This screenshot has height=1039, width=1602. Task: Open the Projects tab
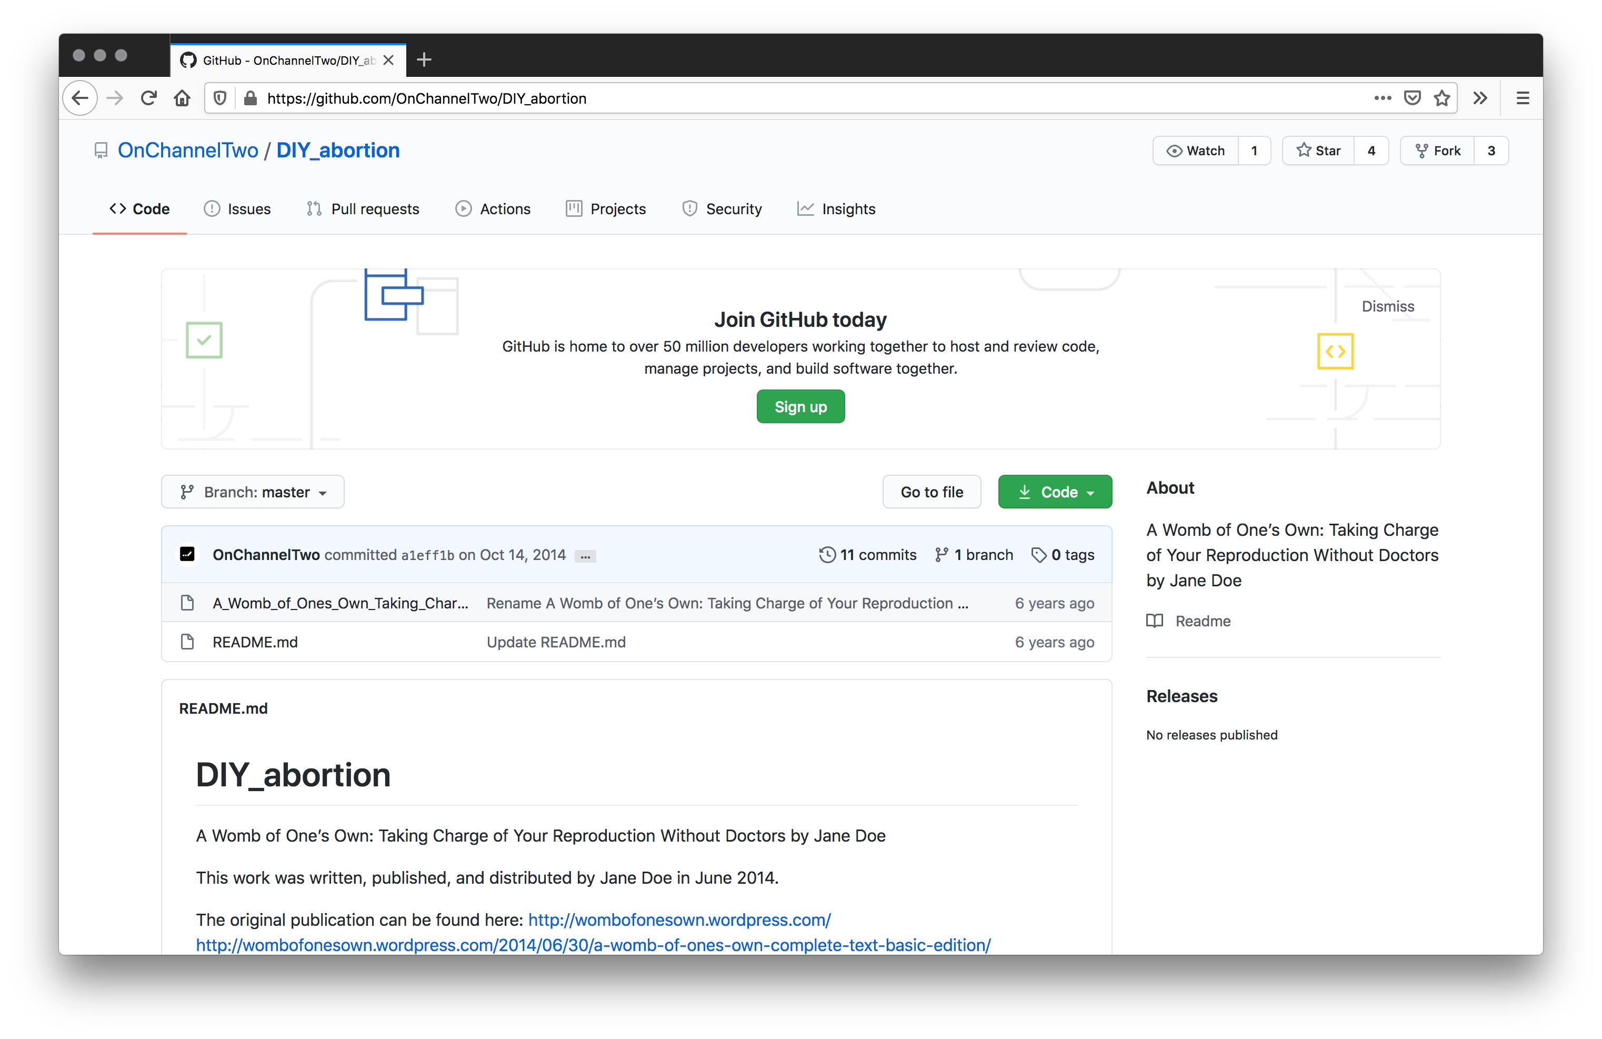tap(606, 209)
